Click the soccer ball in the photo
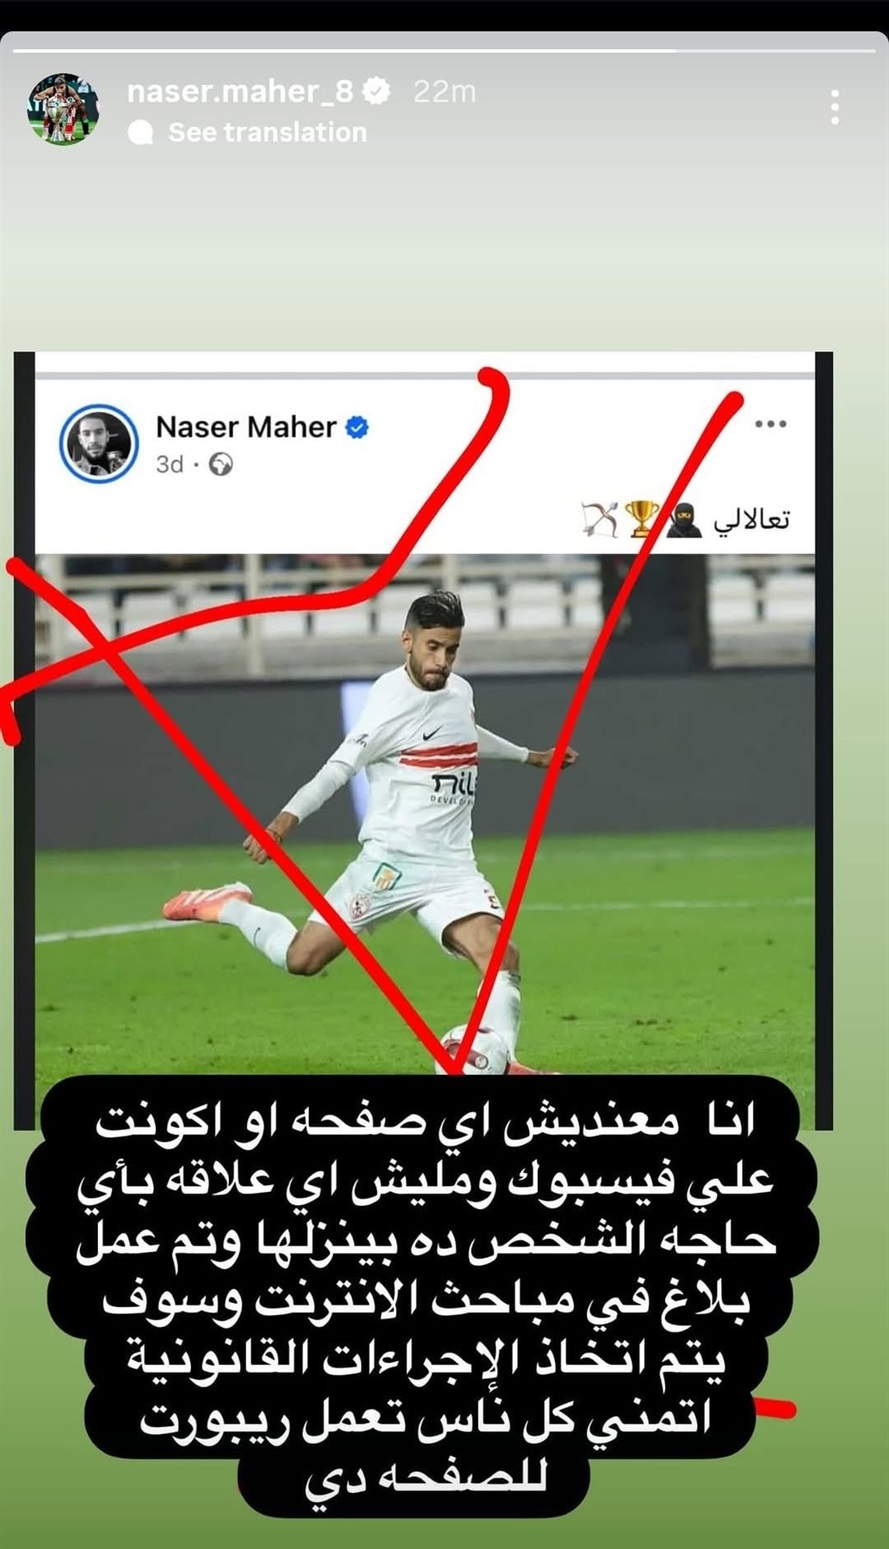The height and width of the screenshot is (1549, 889). point(475,1050)
